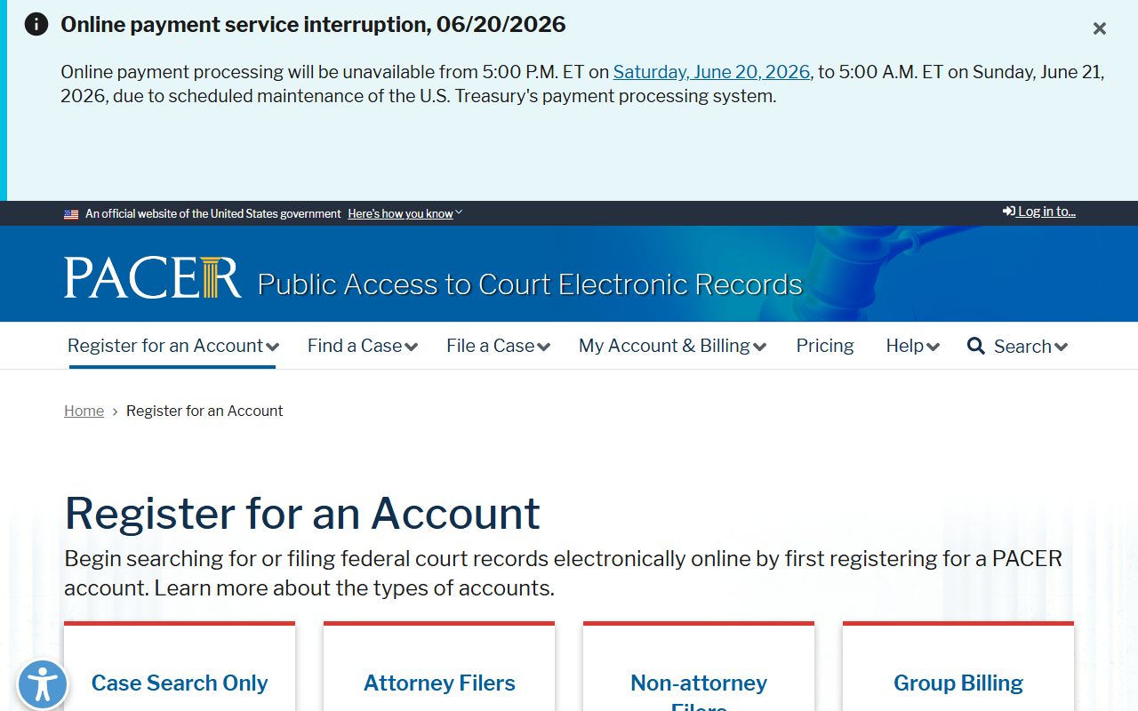
Task: Dismiss the payment interruption alert banner
Action: click(1100, 28)
